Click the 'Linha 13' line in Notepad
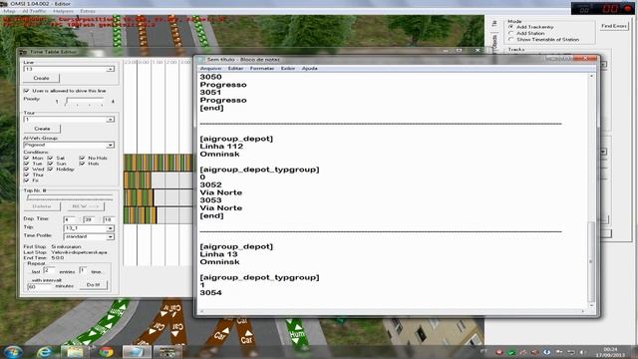 coord(219,254)
